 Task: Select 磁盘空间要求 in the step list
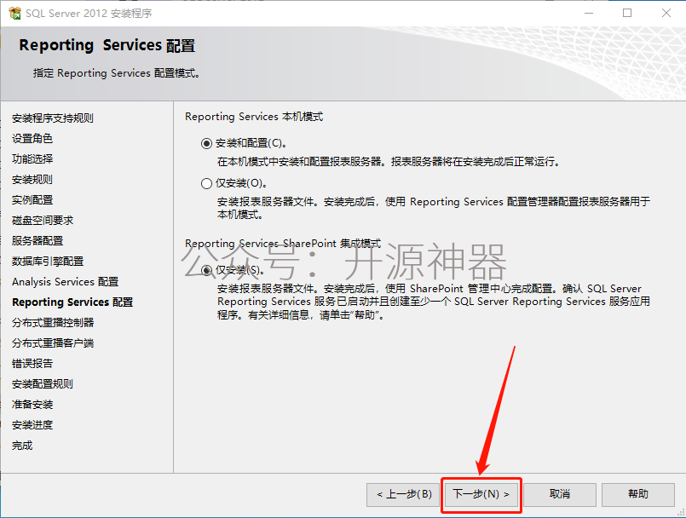[43, 221]
